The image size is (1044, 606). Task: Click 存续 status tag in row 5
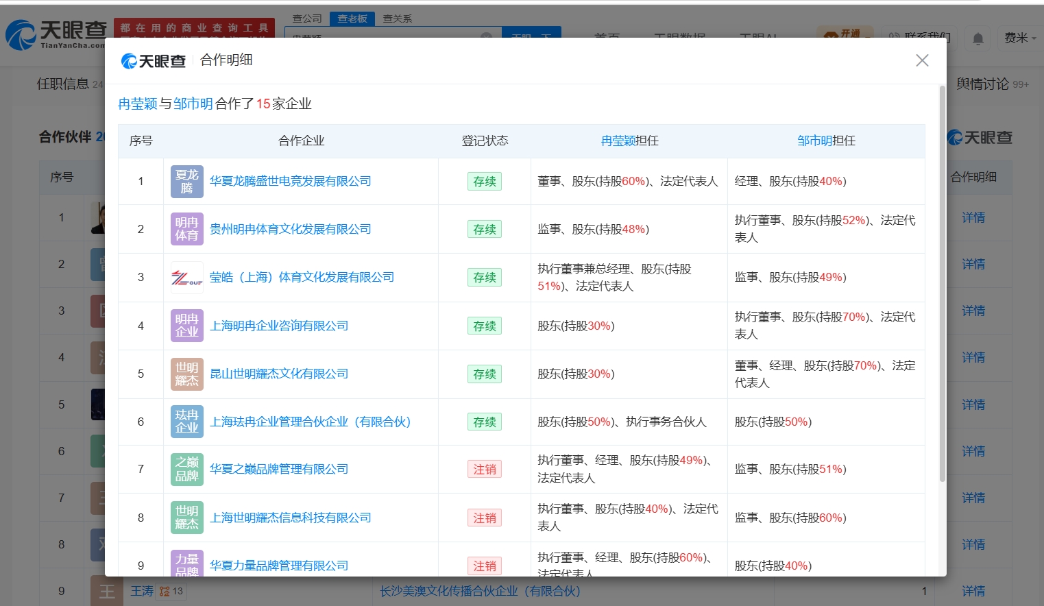485,374
